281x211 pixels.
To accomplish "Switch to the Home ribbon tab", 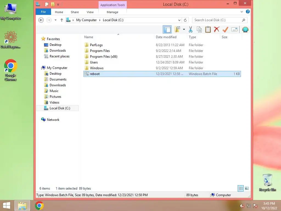I will point(59,12).
